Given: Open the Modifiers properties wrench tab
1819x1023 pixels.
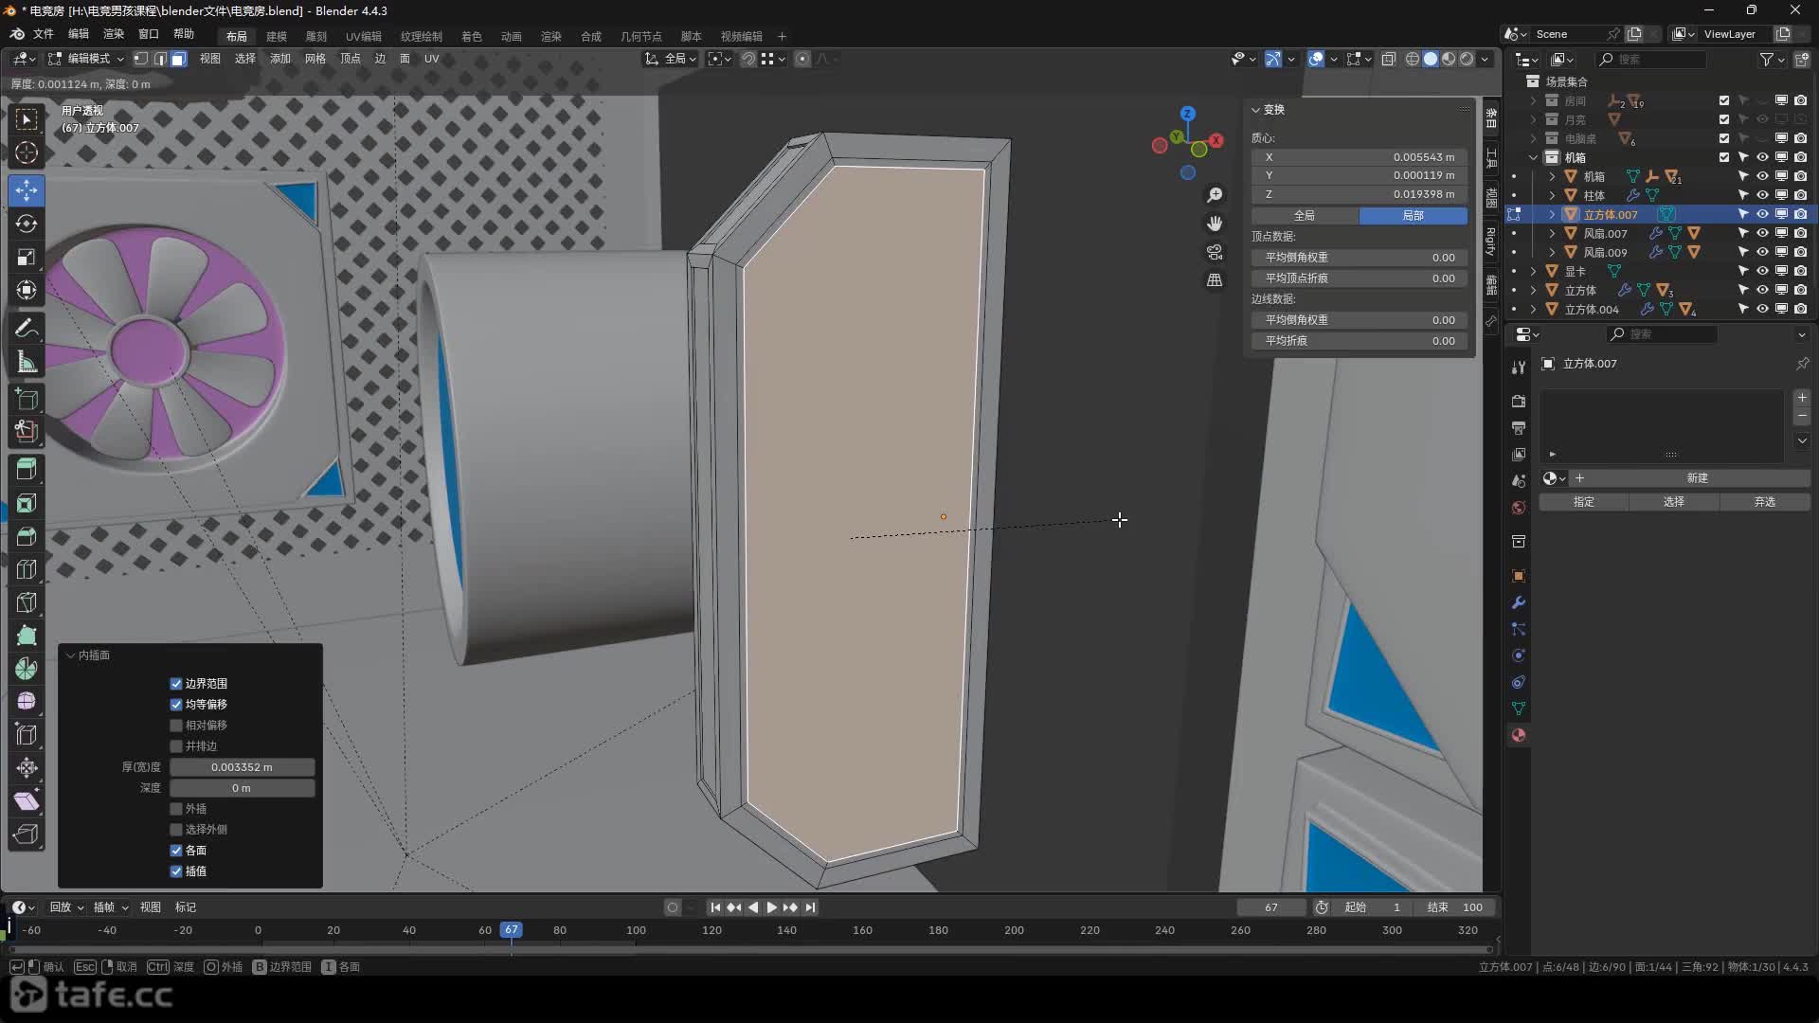Looking at the screenshot, I should (x=1519, y=602).
